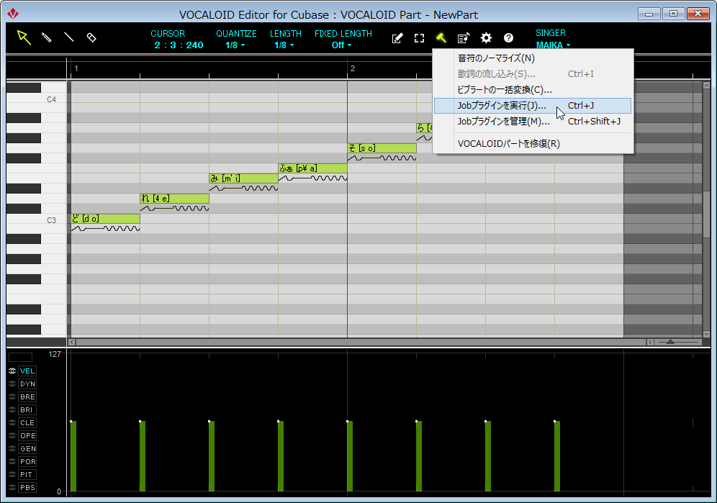Adjust the horizontal zoom slider

[670, 342]
